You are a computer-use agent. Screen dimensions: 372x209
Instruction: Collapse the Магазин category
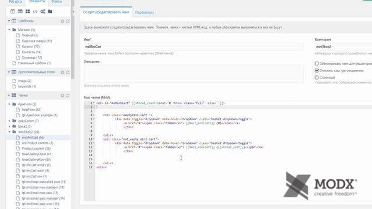point(9,30)
